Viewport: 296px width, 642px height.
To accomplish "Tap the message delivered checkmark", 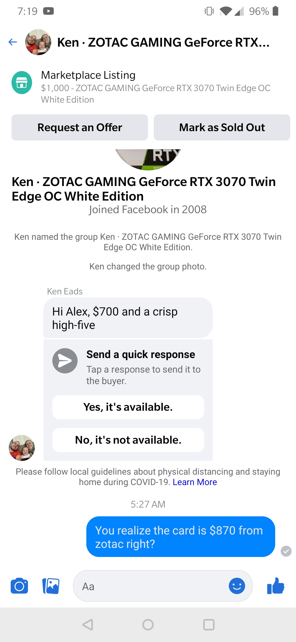I will coord(286,551).
